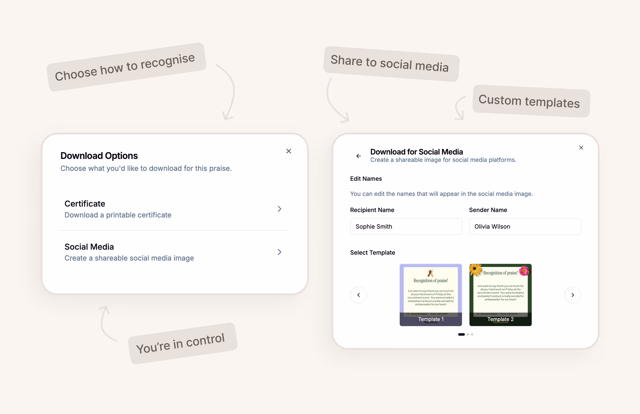Show previous templates with left carousel arrow
The image size is (640, 414).
click(x=359, y=295)
